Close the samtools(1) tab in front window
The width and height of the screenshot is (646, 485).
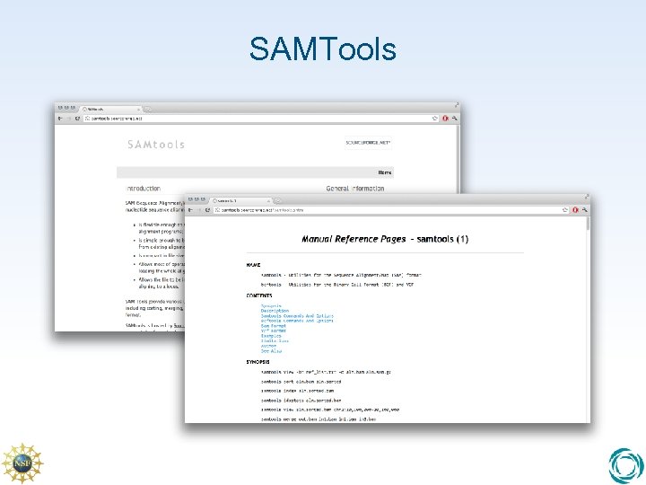pyautogui.click(x=268, y=201)
